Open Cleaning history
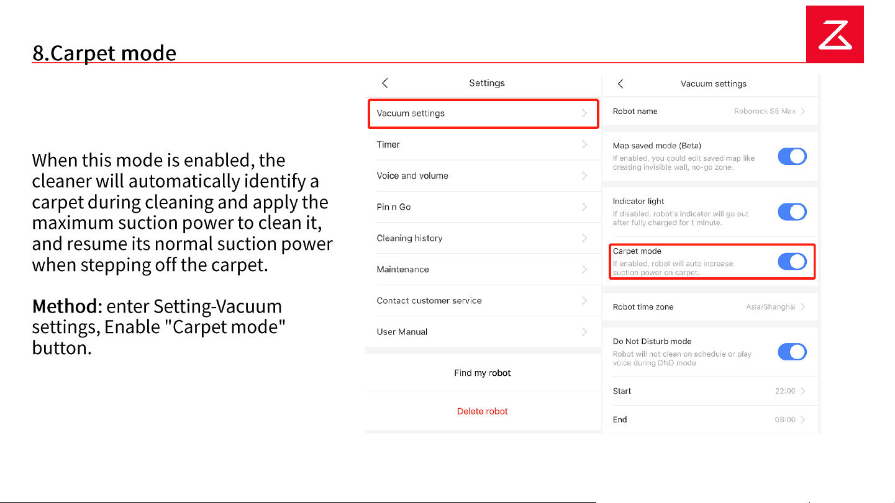 [x=483, y=238]
